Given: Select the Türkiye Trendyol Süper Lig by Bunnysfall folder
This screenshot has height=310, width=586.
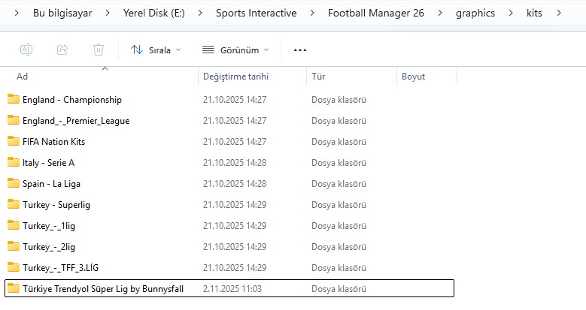Looking at the screenshot, I should 103,288.
